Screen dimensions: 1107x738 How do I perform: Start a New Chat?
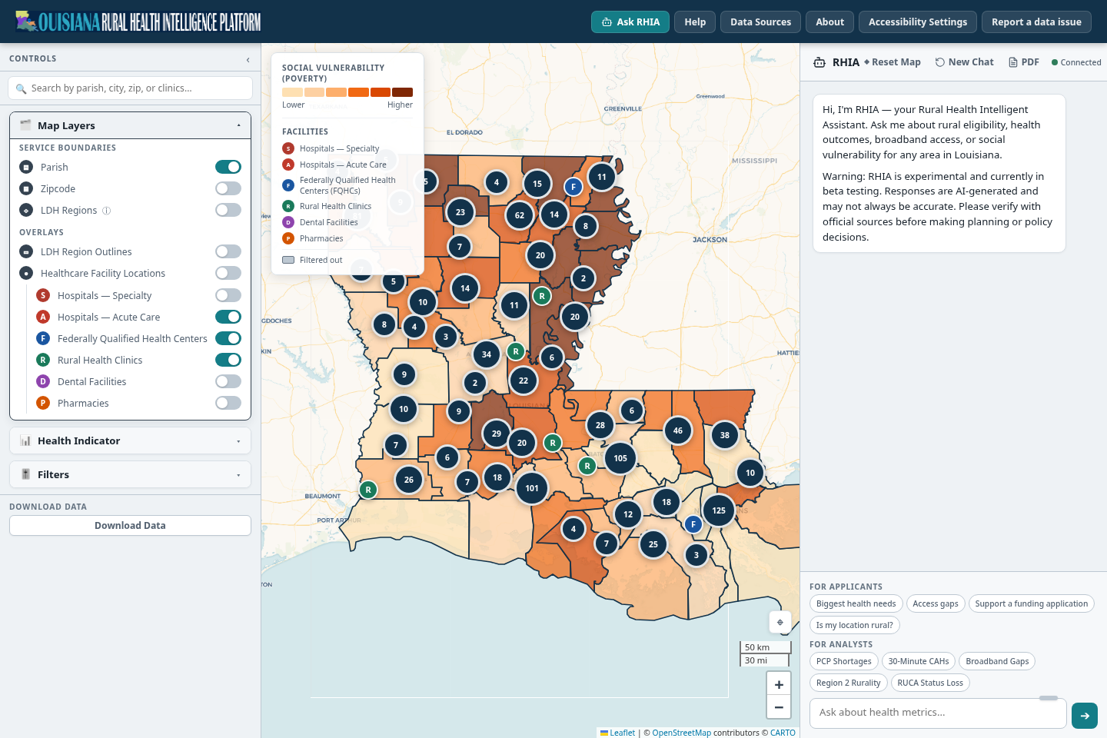(964, 62)
